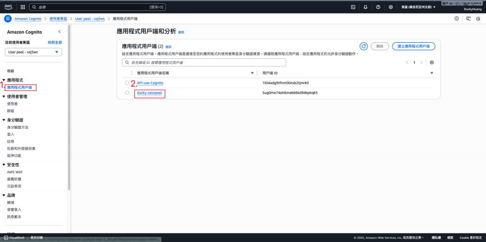
Task: Open the User pool - vxj5ws dropdown
Action: tap(34, 52)
